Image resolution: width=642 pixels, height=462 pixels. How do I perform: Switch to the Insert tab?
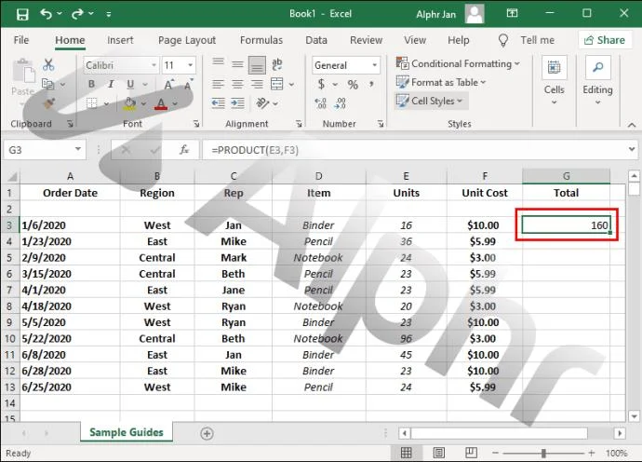[120, 40]
